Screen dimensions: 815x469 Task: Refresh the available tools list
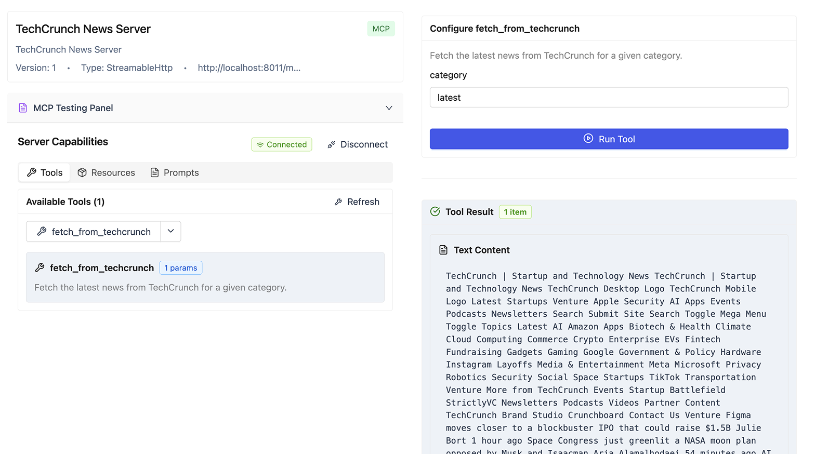(357, 202)
